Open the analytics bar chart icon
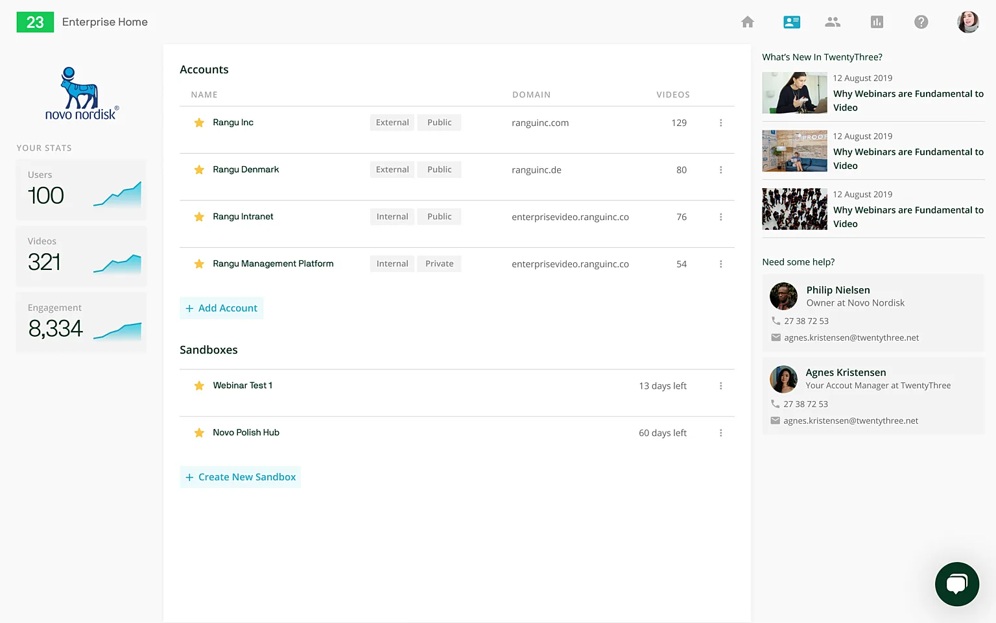 [877, 22]
